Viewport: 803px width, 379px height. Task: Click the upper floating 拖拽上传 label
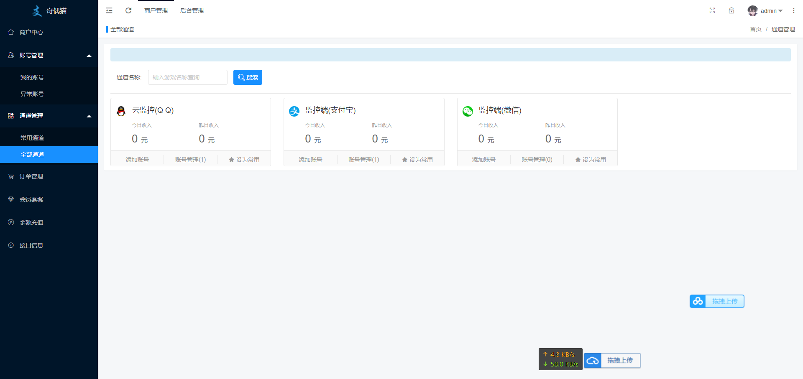[725, 301]
